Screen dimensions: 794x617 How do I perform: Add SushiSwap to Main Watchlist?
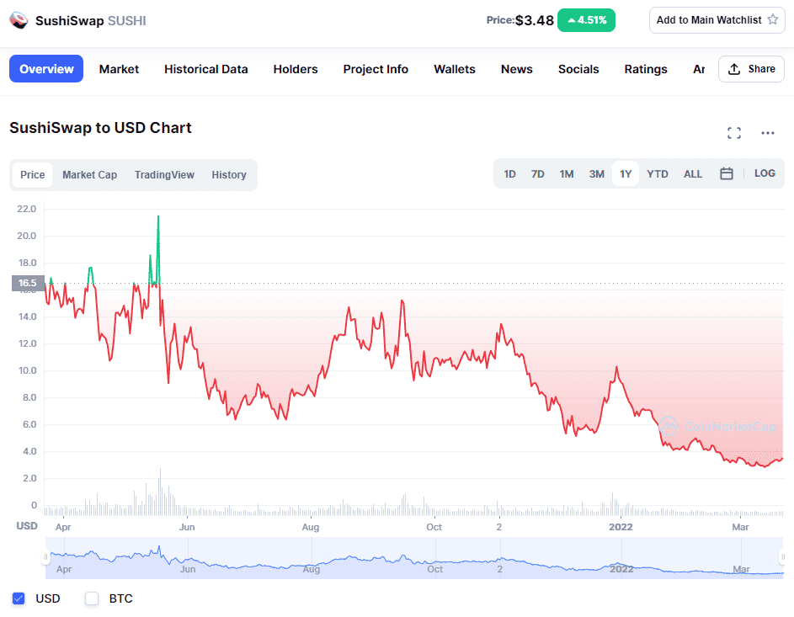(717, 20)
